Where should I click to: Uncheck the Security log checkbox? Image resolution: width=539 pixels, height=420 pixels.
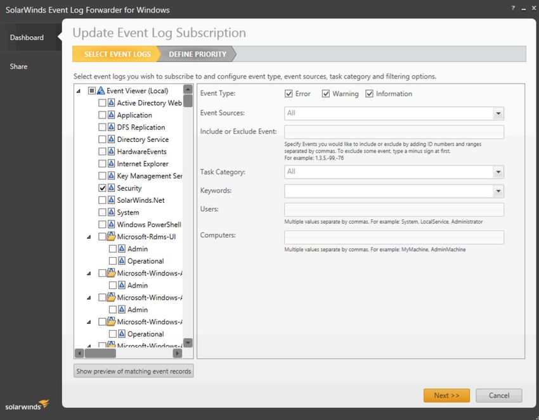coord(102,188)
